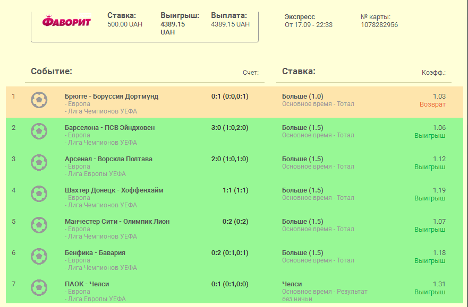Click soccer ball icon for Бенфика - Бавария
The height and width of the screenshot is (307, 468).
39,257
